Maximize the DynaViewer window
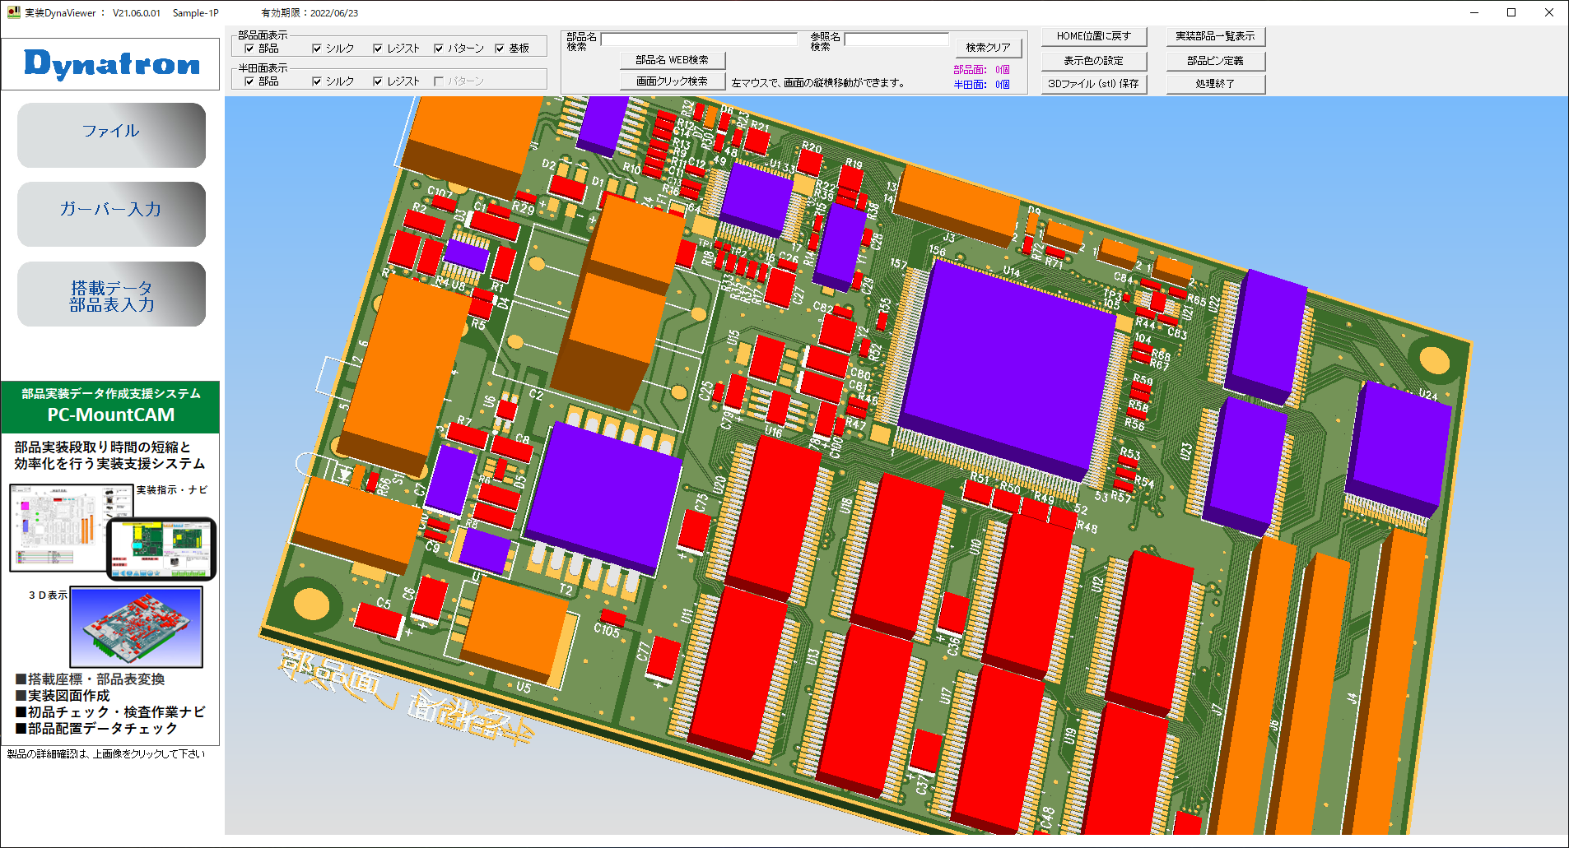This screenshot has height=848, width=1569. (x=1511, y=12)
